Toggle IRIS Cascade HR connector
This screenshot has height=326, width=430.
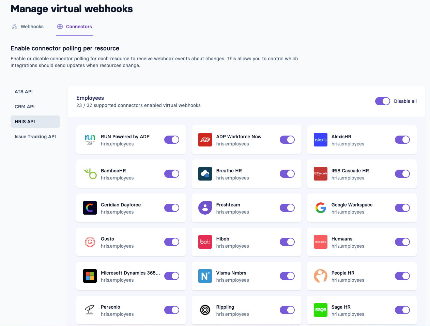(x=402, y=174)
